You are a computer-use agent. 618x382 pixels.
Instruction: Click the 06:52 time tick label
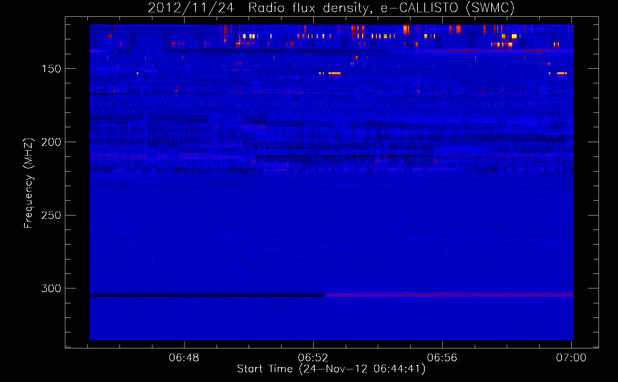(x=313, y=358)
